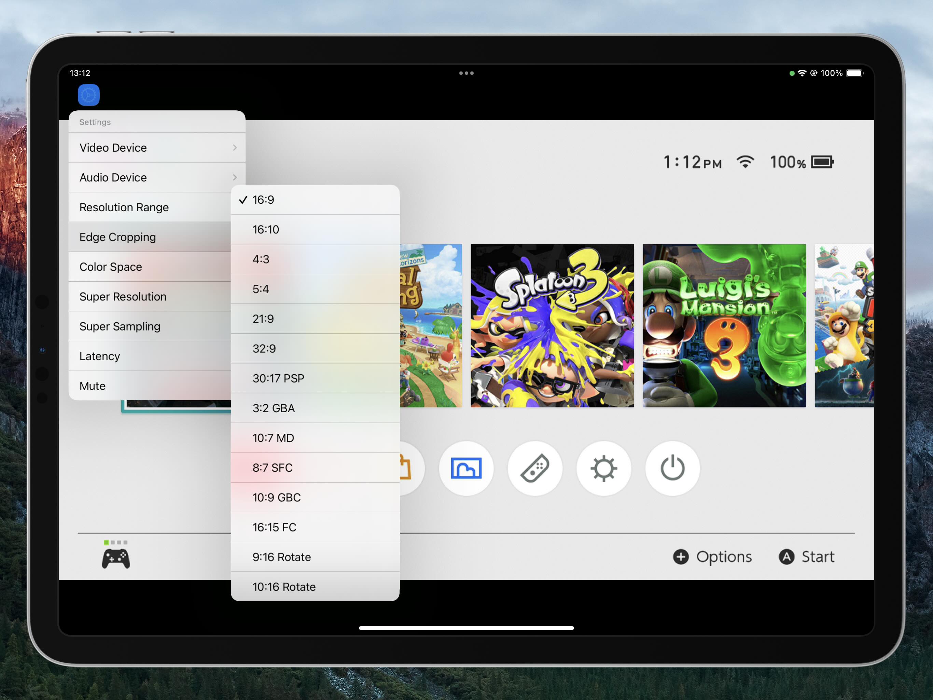The height and width of the screenshot is (700, 933).
Task: Open the Super Mario 3D World tile
Action: [845, 325]
